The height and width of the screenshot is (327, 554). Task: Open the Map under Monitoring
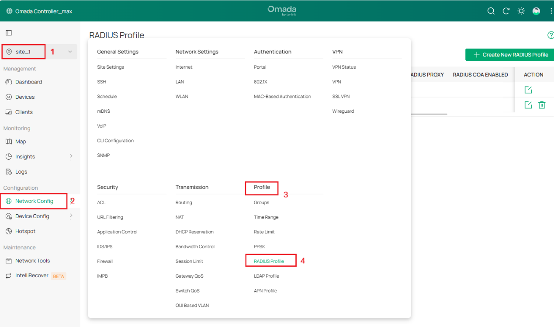coord(20,141)
